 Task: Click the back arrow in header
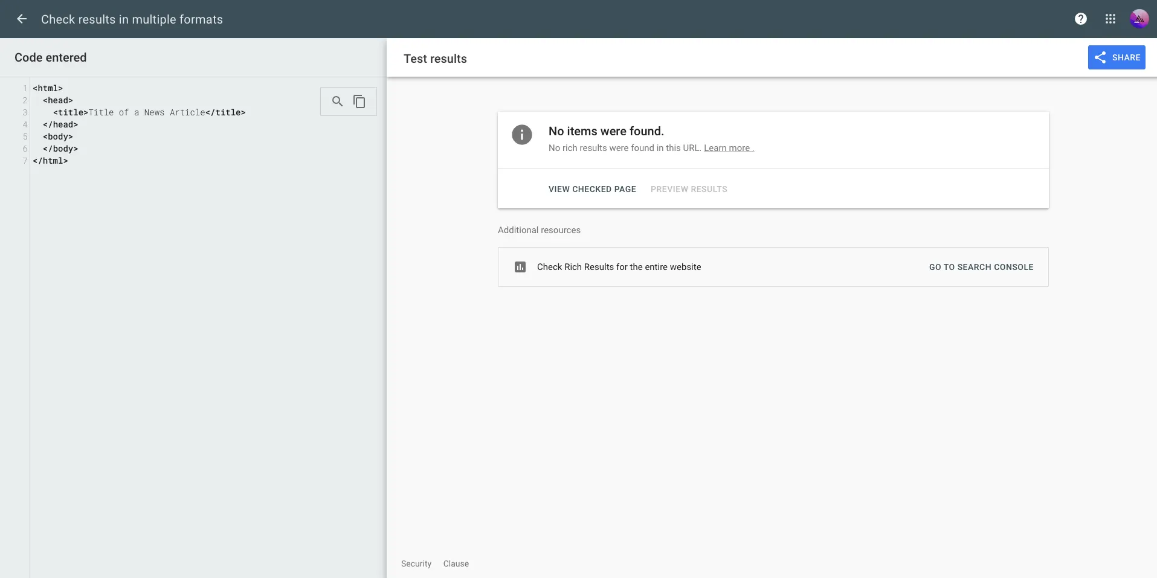22,19
